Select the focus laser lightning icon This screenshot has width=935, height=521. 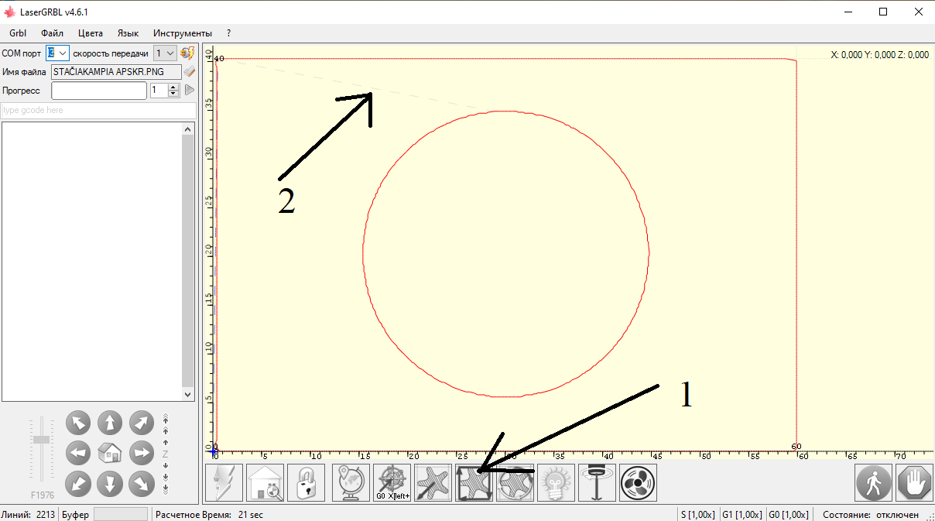[223, 482]
